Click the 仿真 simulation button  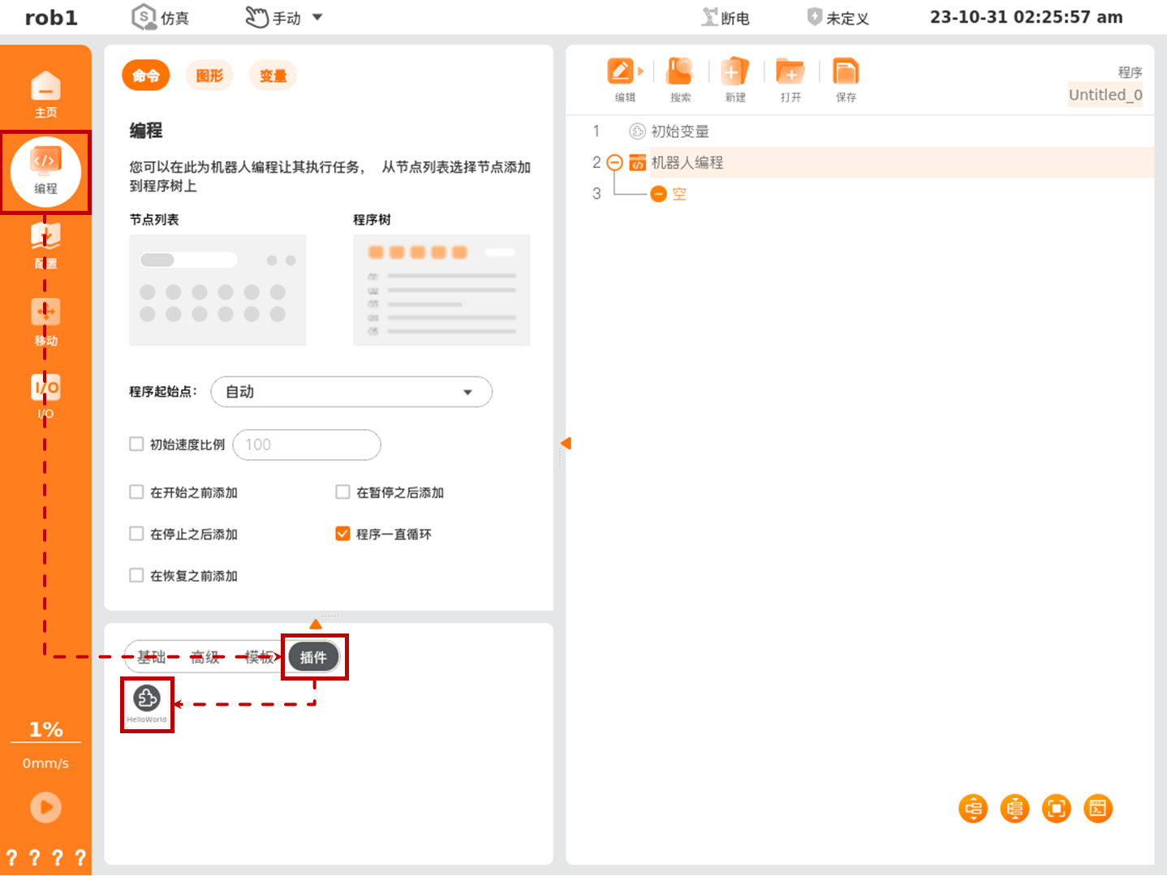(x=161, y=17)
